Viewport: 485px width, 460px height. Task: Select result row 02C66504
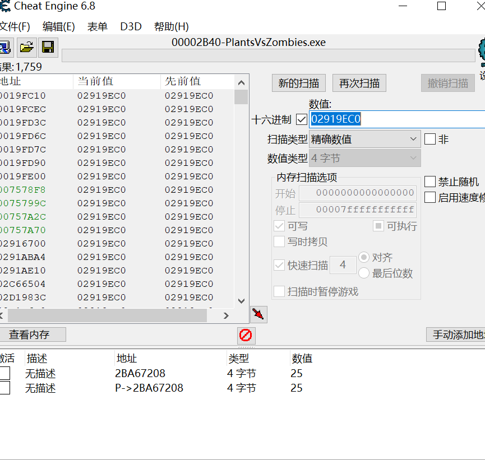coord(117,284)
